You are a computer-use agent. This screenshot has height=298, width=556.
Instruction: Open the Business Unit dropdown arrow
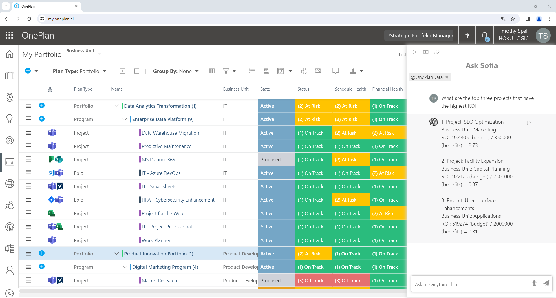pyautogui.click(x=100, y=54)
